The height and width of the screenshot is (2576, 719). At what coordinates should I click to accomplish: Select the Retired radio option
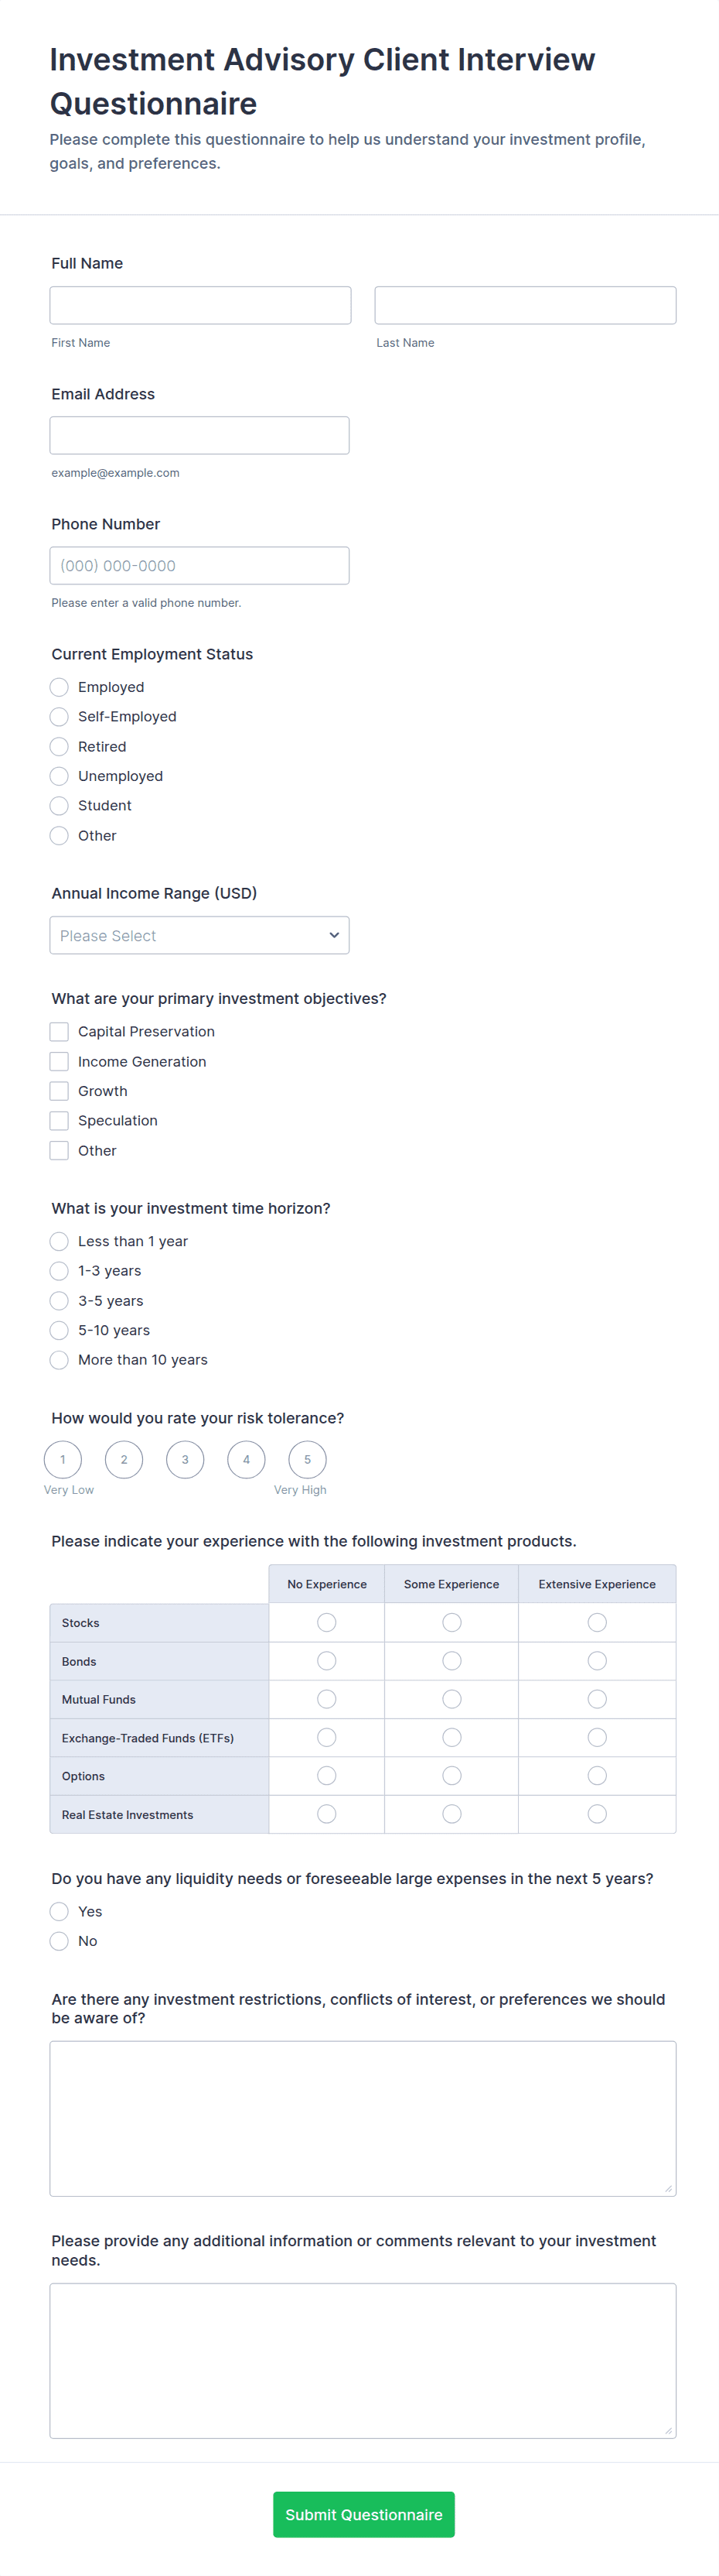coord(59,747)
